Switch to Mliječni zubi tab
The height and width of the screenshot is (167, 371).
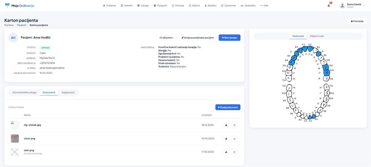(x=317, y=36)
